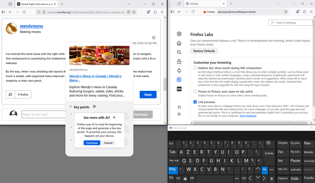Enable Picture-in-Picture auto-open checkbox

pyautogui.click(x=195, y=91)
